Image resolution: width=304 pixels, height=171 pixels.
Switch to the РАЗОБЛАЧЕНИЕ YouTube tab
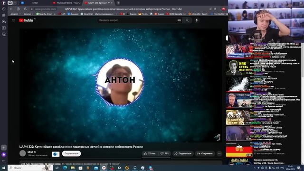(x=67, y=3)
